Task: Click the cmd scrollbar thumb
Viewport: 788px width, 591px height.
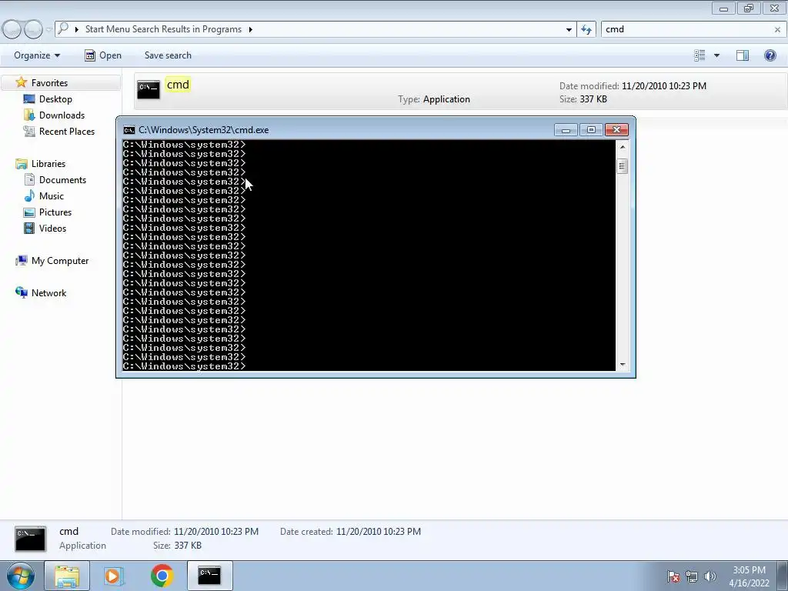Action: (622, 166)
